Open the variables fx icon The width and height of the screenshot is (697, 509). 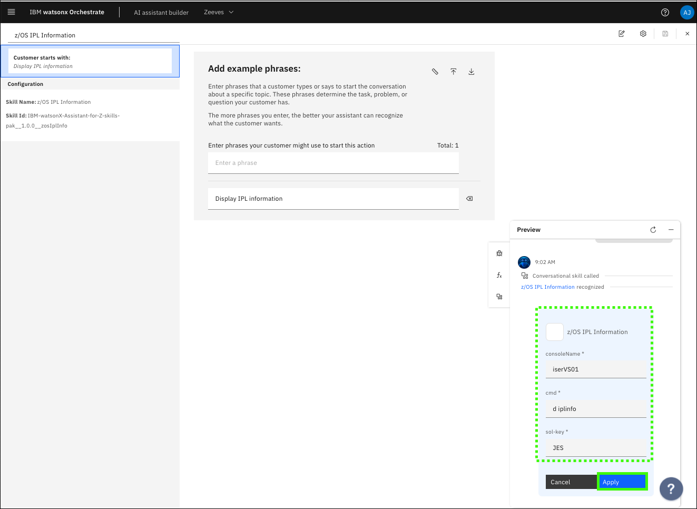[499, 275]
